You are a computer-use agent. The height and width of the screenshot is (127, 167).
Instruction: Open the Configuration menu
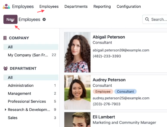[129, 6]
